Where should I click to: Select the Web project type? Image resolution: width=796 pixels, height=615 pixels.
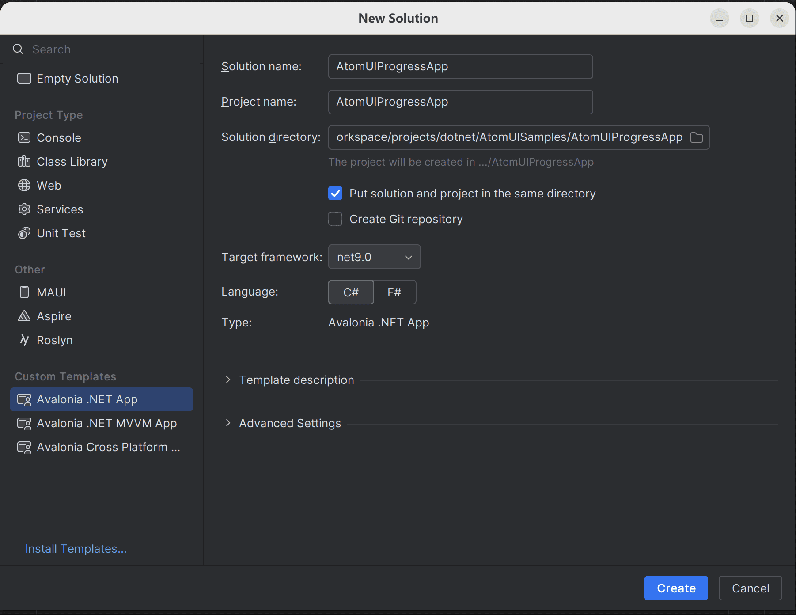click(x=102, y=185)
